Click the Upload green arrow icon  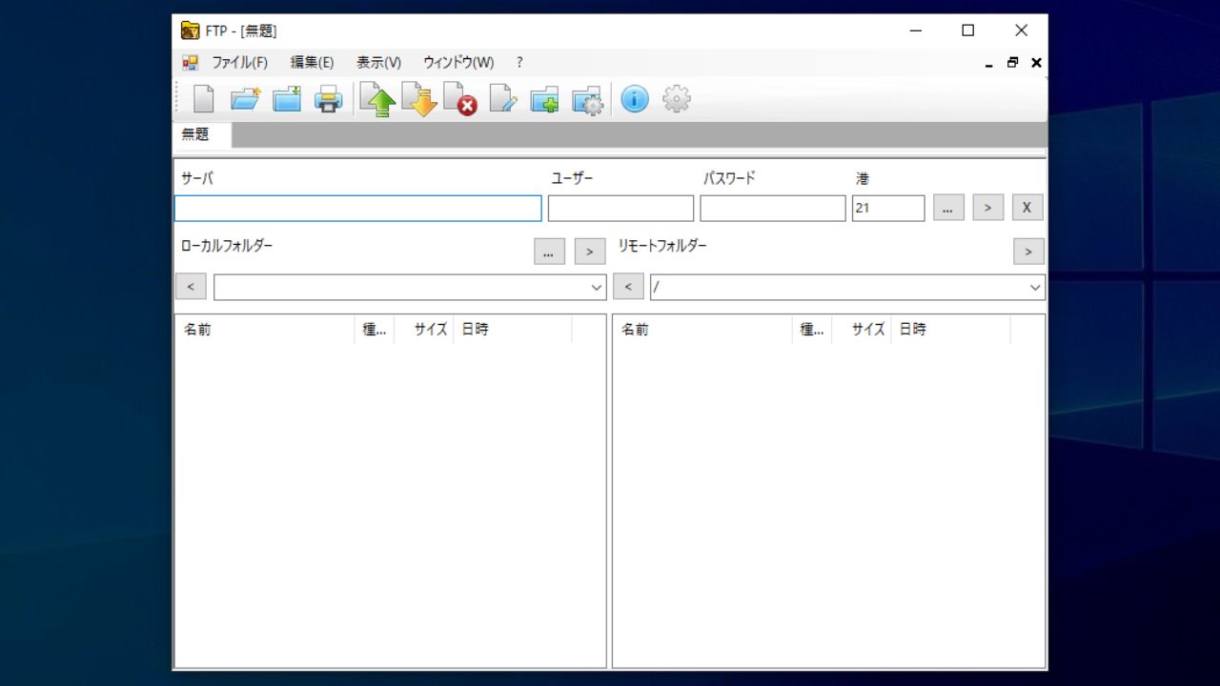(x=378, y=99)
